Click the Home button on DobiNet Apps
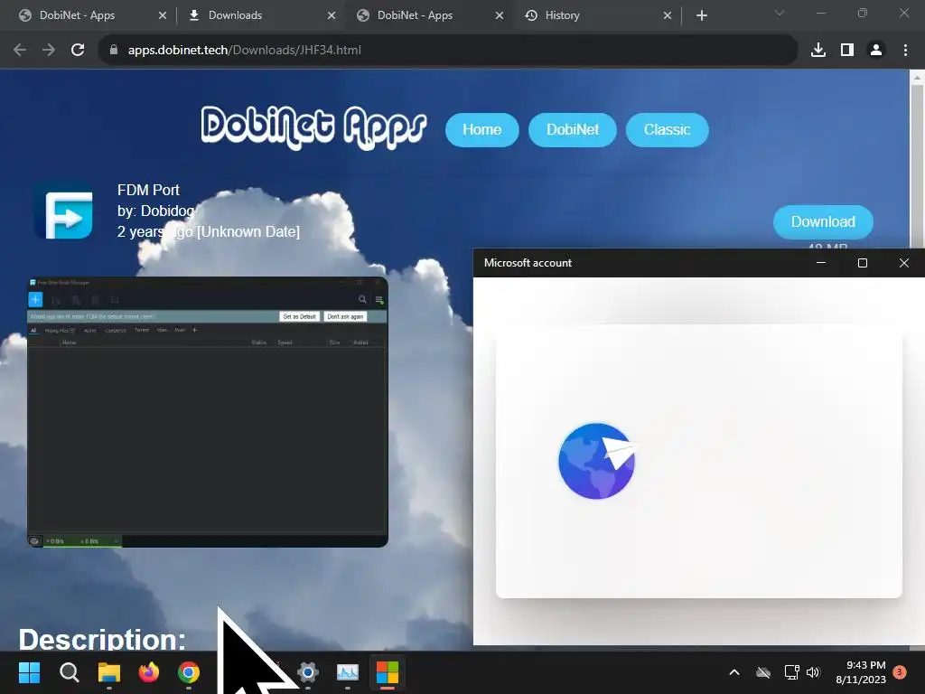This screenshot has width=925, height=694. [x=482, y=130]
